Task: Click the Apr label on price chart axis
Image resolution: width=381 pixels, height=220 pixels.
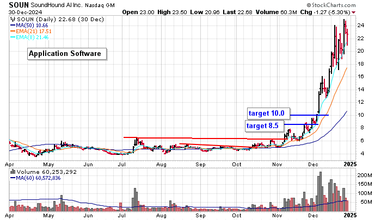Action: pos(9,165)
